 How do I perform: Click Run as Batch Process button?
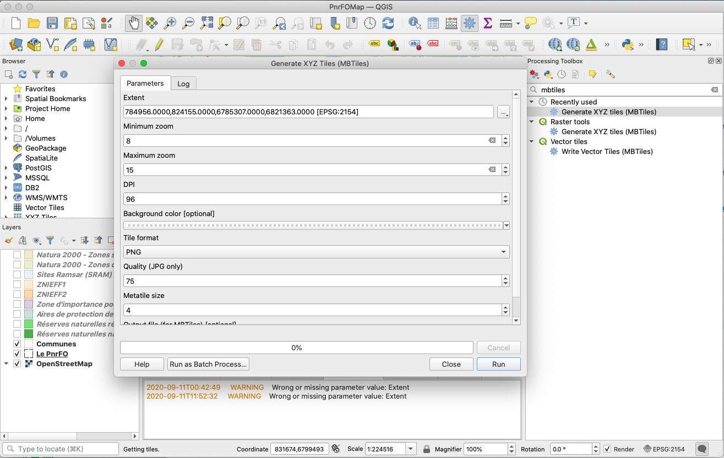209,364
